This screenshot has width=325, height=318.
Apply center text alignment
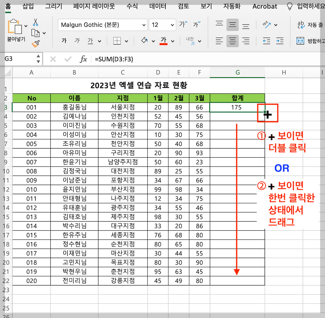click(233, 41)
